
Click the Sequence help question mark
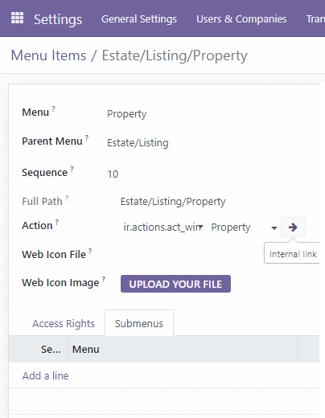click(72, 169)
